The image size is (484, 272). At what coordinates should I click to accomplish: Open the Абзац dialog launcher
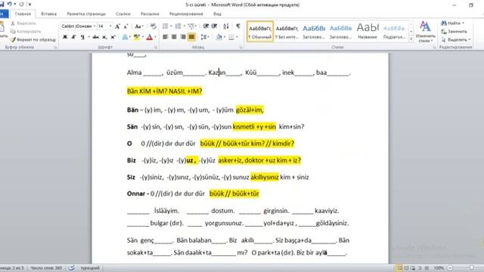[240, 47]
